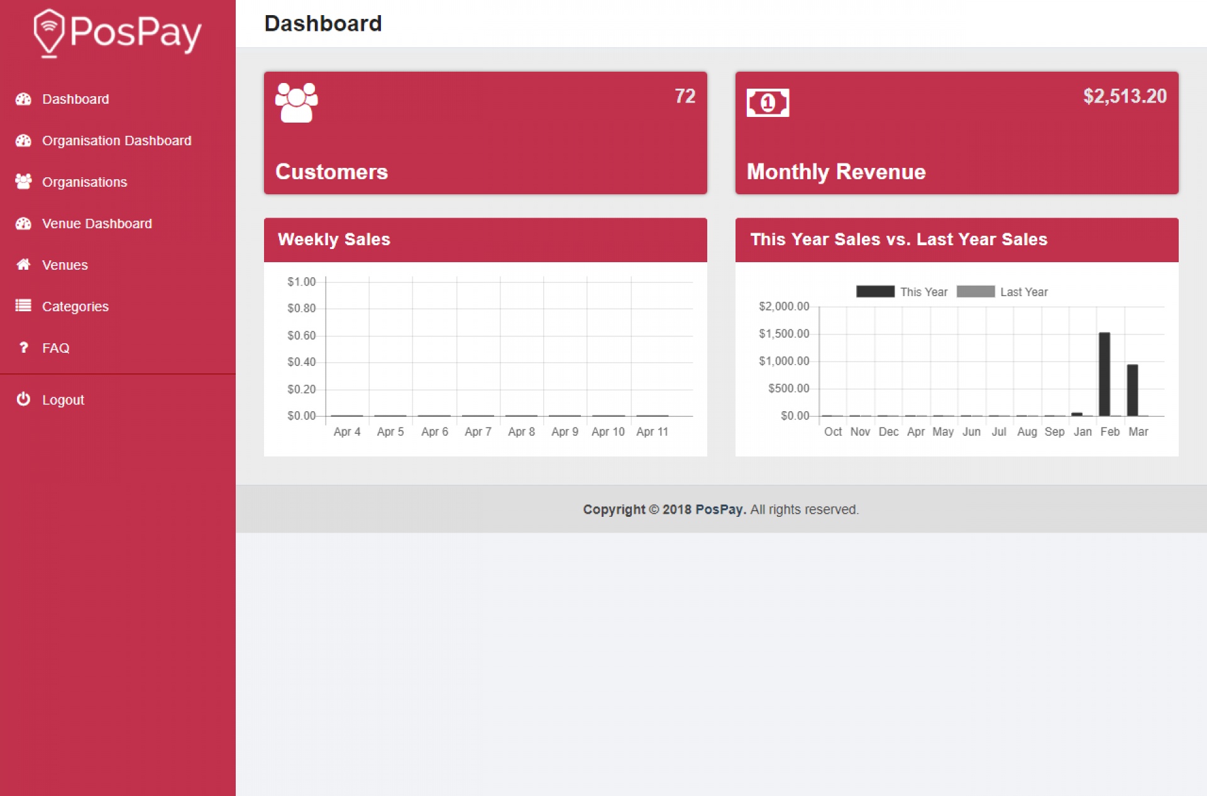Click the customer count 72
Screen dimensions: 1207x796
tap(685, 96)
